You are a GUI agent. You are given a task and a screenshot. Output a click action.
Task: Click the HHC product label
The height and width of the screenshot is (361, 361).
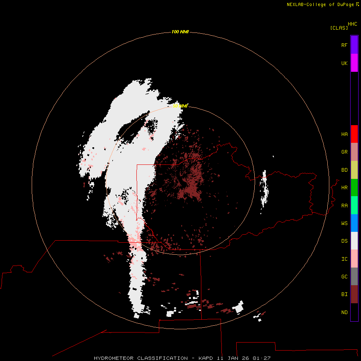353,24
